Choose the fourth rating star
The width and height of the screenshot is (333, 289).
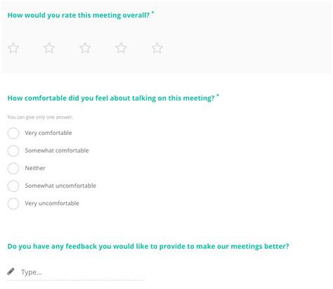click(122, 48)
